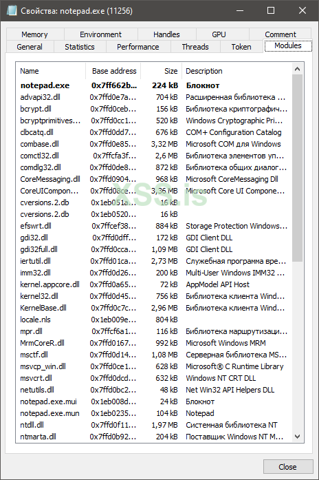Select the Modules tab
The image size is (319, 480).
click(x=288, y=45)
